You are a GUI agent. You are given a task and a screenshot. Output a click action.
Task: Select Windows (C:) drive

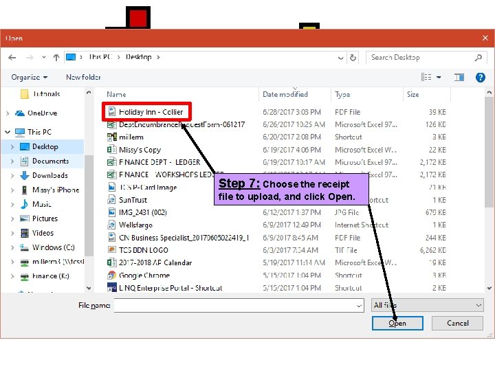(53, 247)
